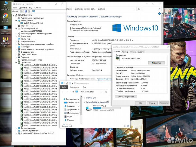This screenshot has width=196, height=147.
Task: Expand the Папки (7) section
Action: click(x=84, y=98)
